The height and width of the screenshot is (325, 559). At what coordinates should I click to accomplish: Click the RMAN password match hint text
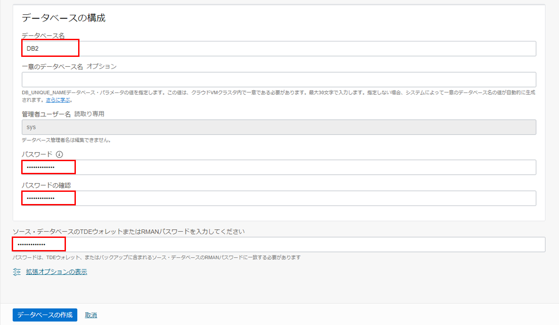click(156, 257)
